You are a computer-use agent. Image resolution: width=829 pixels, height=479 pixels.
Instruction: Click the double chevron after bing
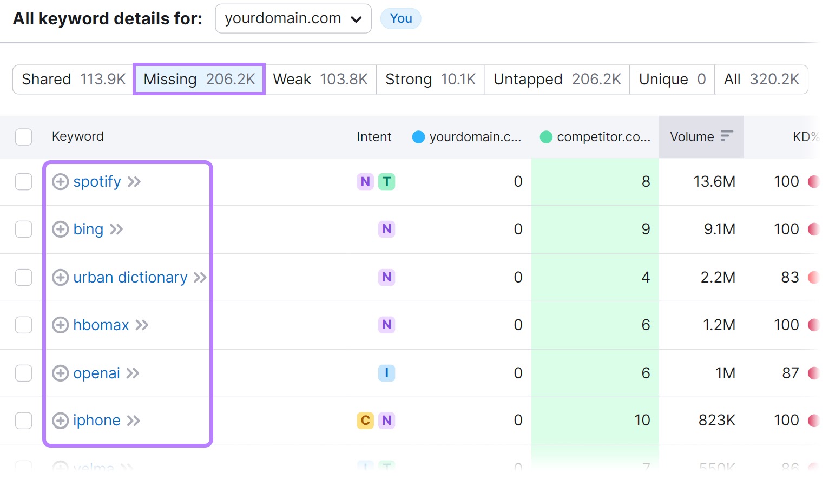tap(116, 229)
